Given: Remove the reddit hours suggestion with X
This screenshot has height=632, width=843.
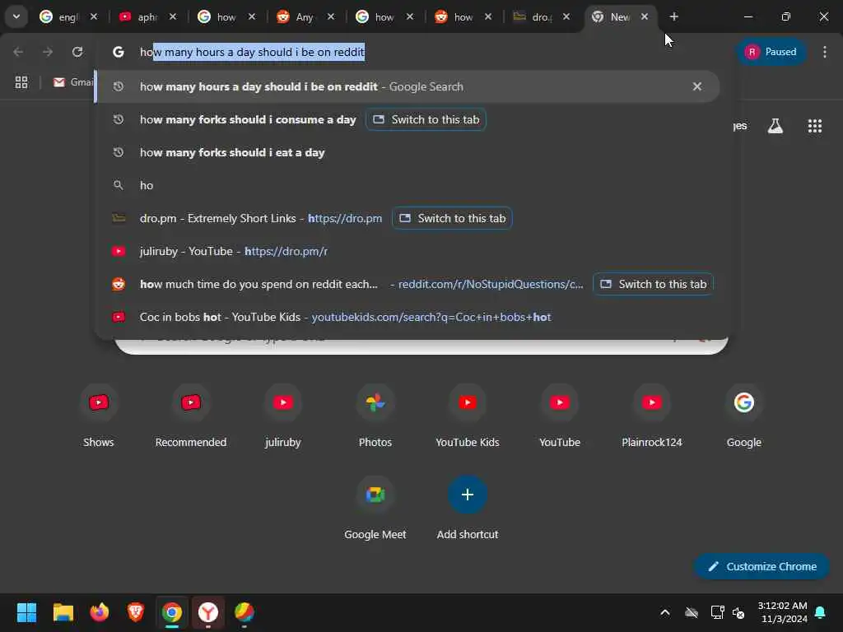Looking at the screenshot, I should point(696,86).
